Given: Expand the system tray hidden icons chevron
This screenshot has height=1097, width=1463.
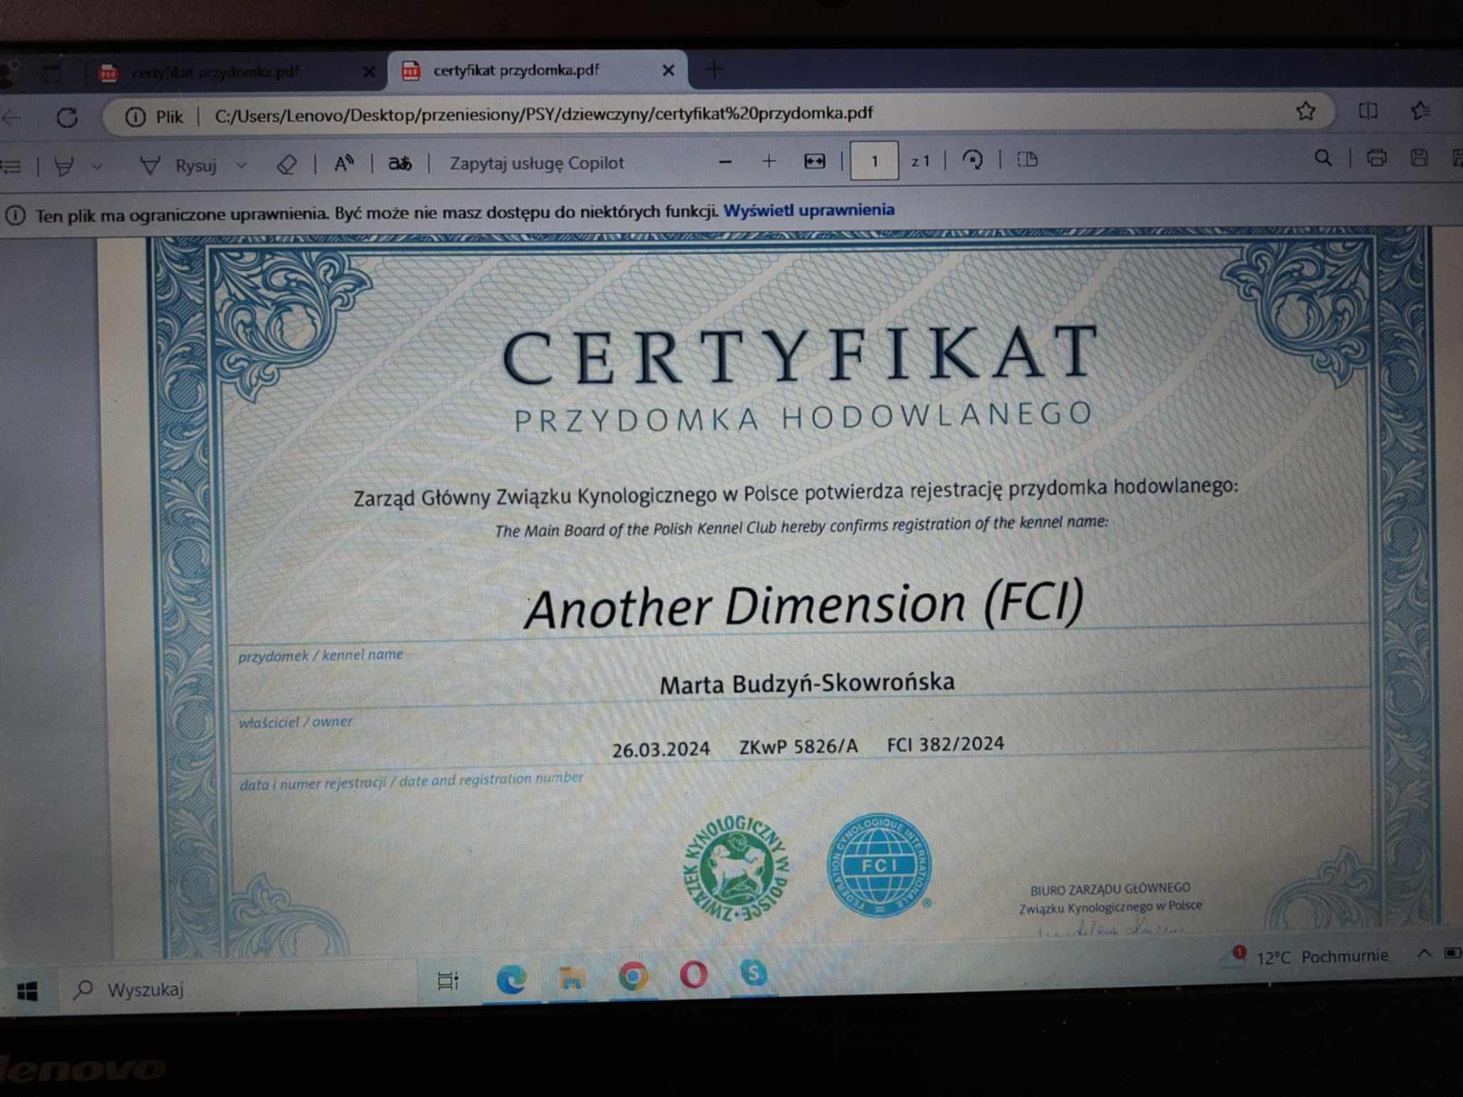Looking at the screenshot, I should pyautogui.click(x=1423, y=953).
